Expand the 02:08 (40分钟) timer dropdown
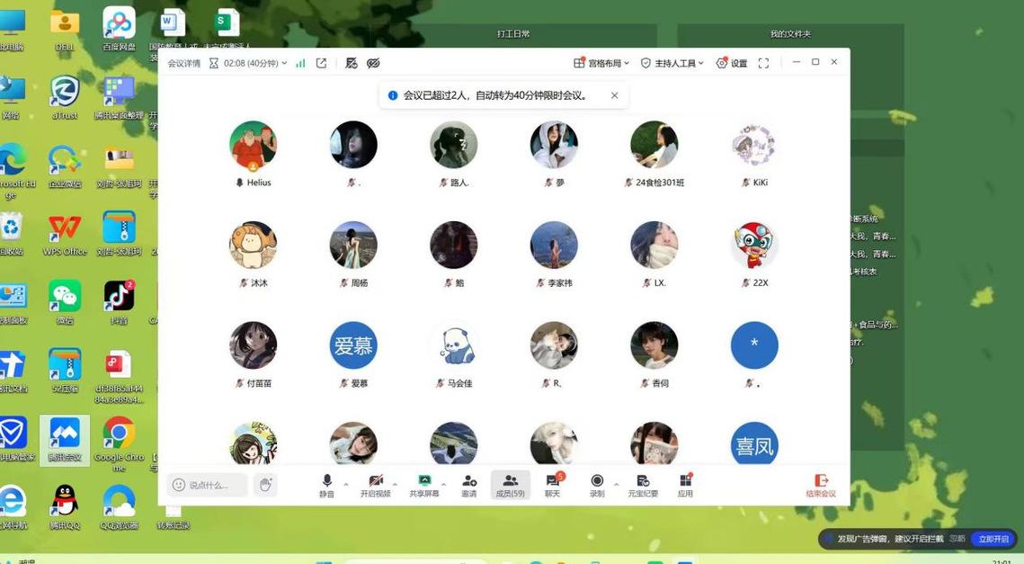The width and height of the screenshot is (1024, 564). [247, 63]
